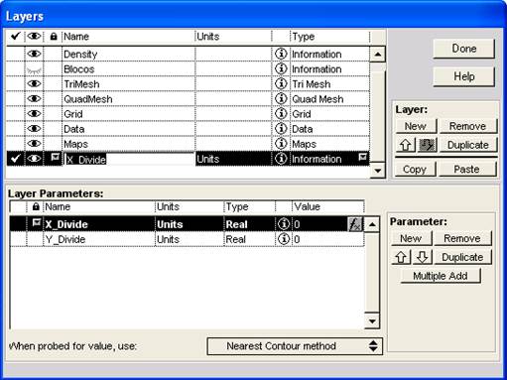Click Units cell of X_Divide layer
The width and height of the screenshot is (507, 380).
[233, 159]
